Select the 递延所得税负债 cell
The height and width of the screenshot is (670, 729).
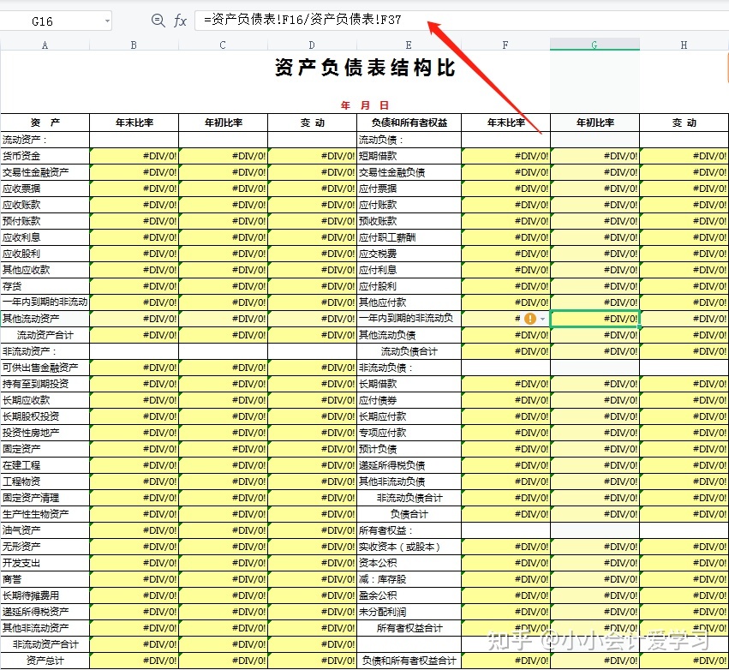point(409,465)
